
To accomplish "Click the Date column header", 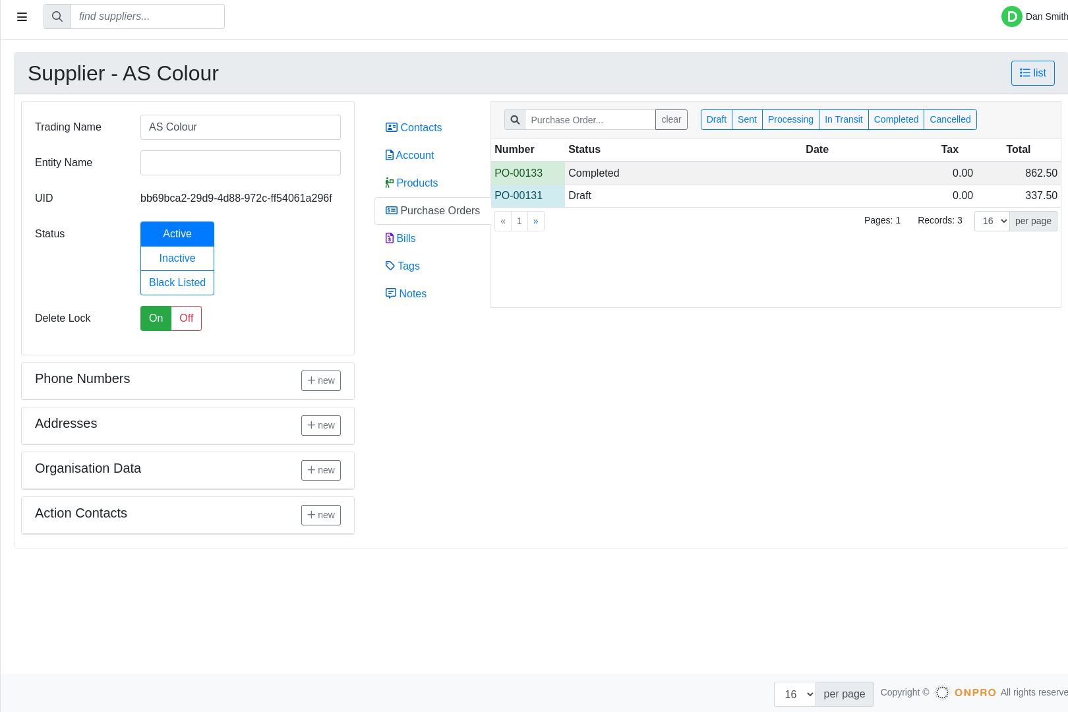I will point(817,150).
